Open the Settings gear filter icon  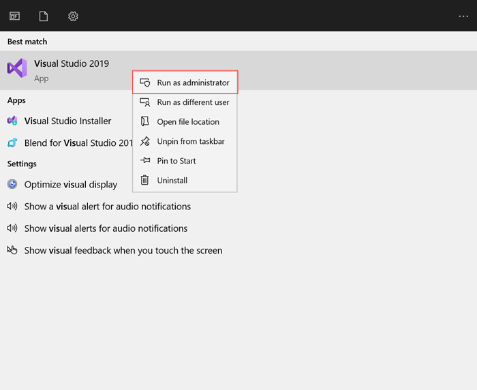pos(73,16)
